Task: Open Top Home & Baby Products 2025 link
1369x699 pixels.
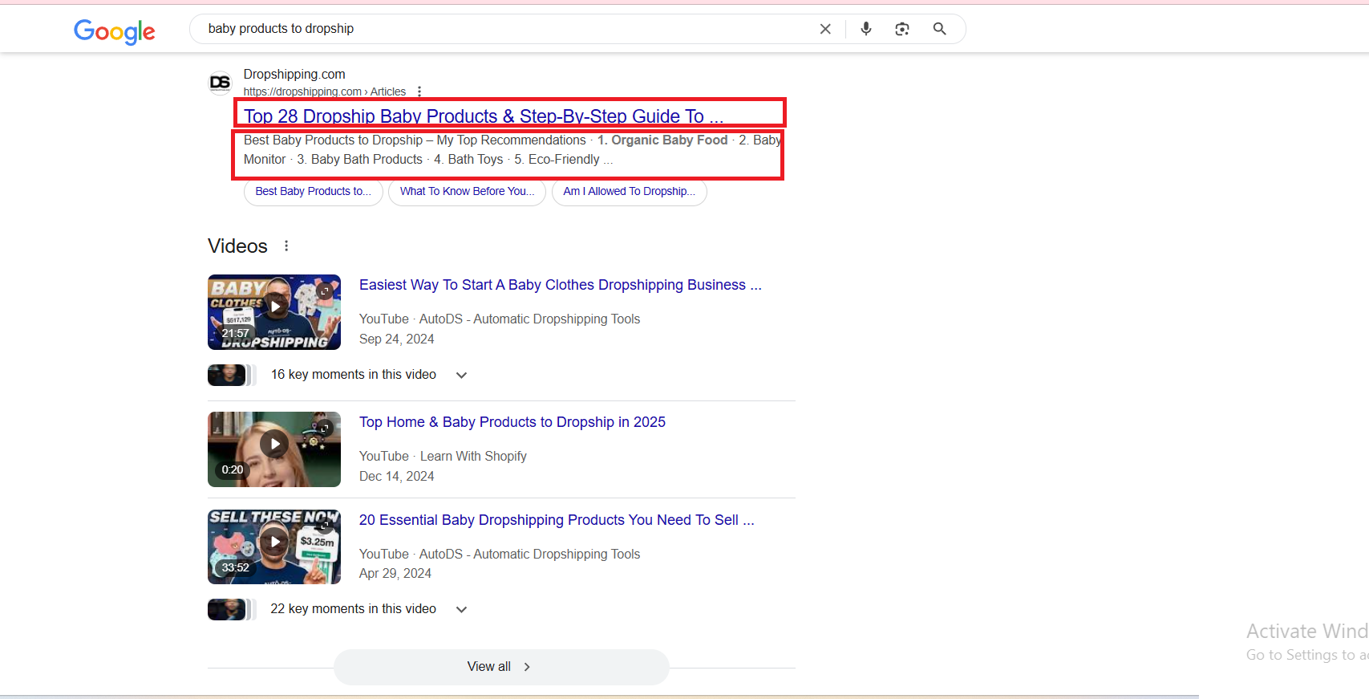Action: tap(512, 422)
